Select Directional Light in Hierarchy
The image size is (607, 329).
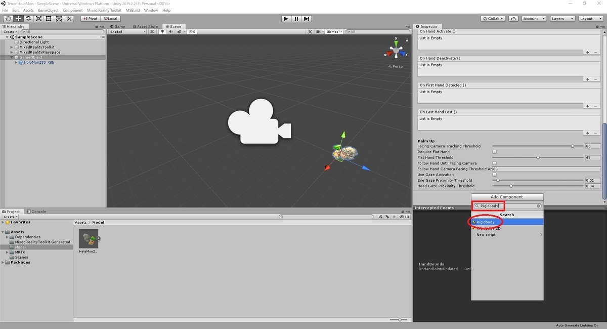click(x=34, y=42)
